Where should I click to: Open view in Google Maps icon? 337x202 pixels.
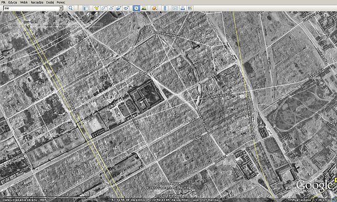(x=190, y=8)
